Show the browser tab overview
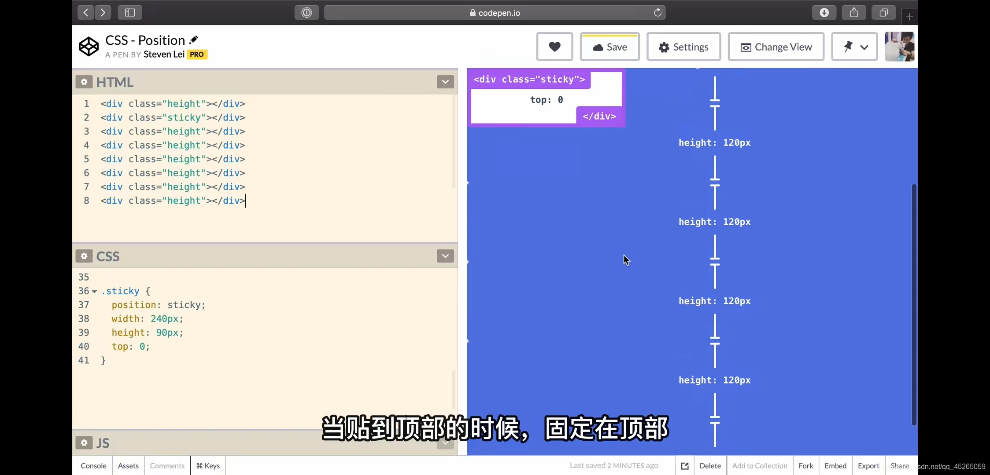990x475 pixels. tap(883, 12)
